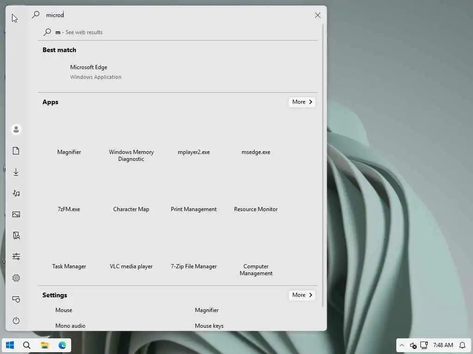The height and width of the screenshot is (354, 473).
Task: Open 'm - See web results' suggestion
Action: pos(178,32)
